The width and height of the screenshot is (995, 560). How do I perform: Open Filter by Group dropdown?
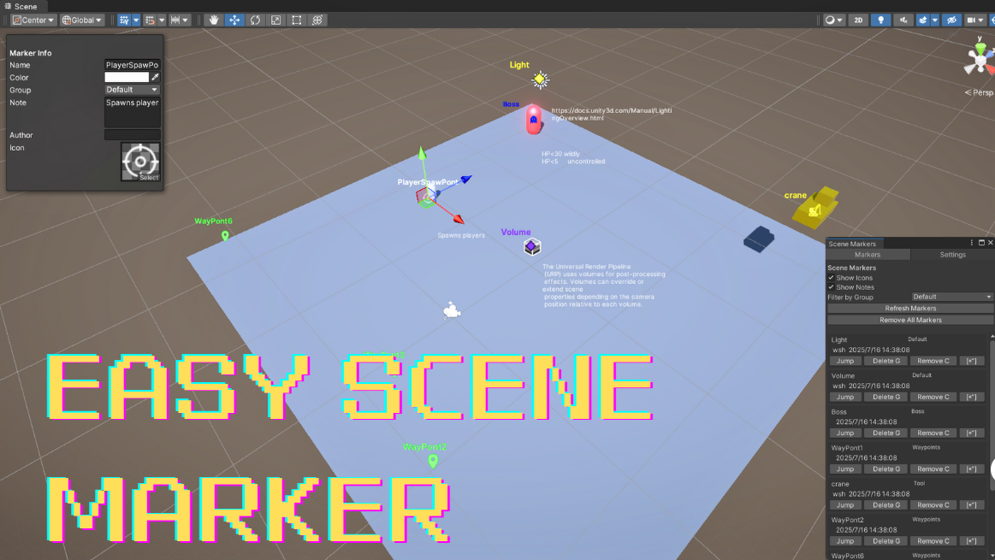click(x=952, y=297)
